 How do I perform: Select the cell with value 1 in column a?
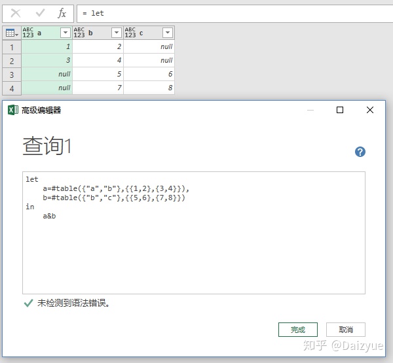point(47,46)
